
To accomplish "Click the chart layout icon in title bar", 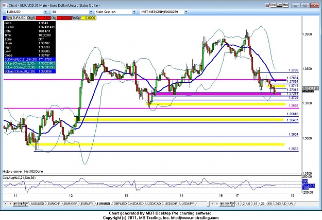I will click(x=268, y=5).
